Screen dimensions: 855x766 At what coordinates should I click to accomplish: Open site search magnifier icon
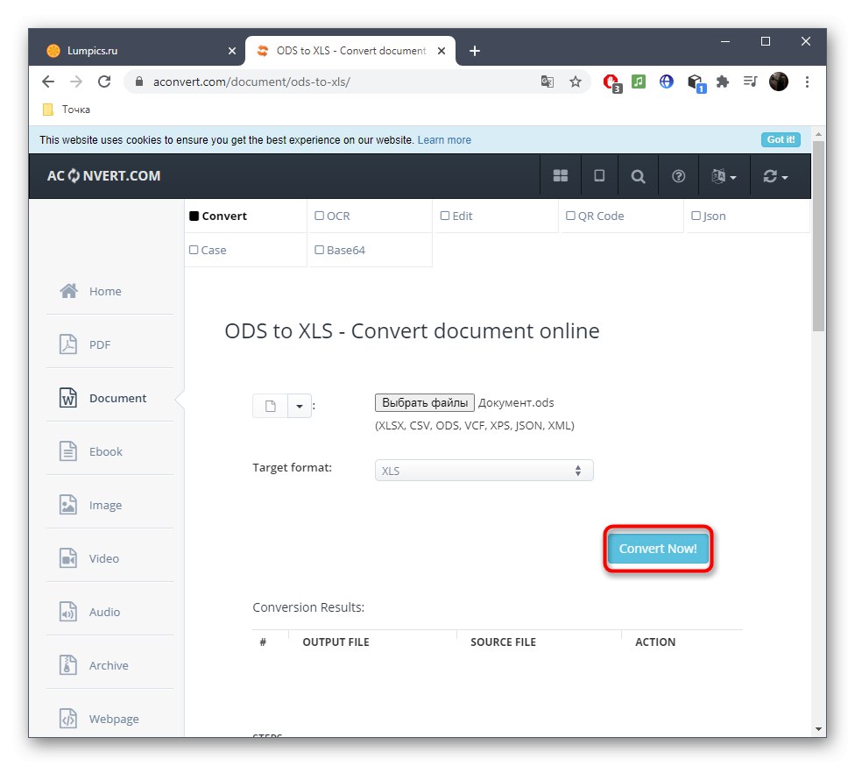(638, 175)
